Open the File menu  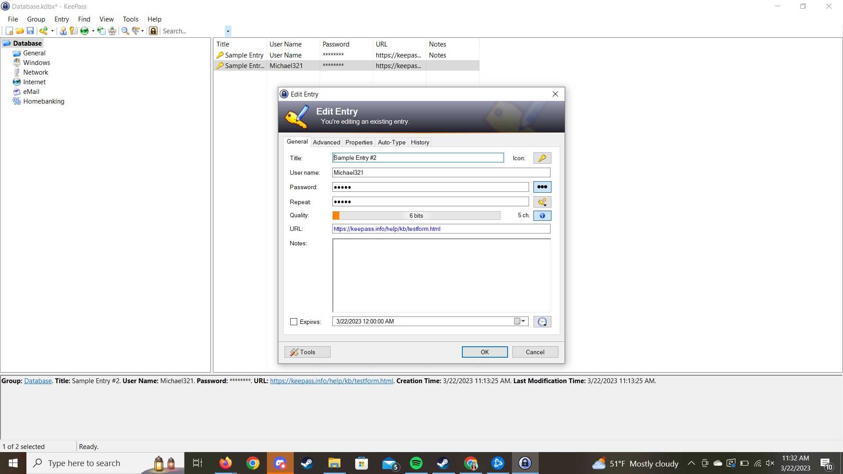[x=13, y=19]
